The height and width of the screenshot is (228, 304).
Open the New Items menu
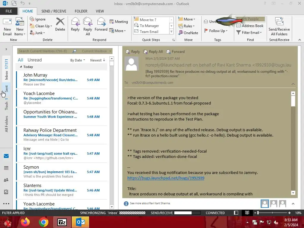point(20,27)
